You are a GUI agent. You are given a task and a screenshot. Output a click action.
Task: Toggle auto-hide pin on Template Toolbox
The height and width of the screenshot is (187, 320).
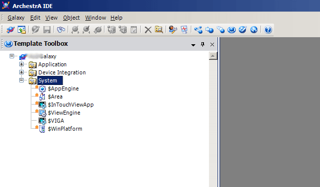point(203,45)
